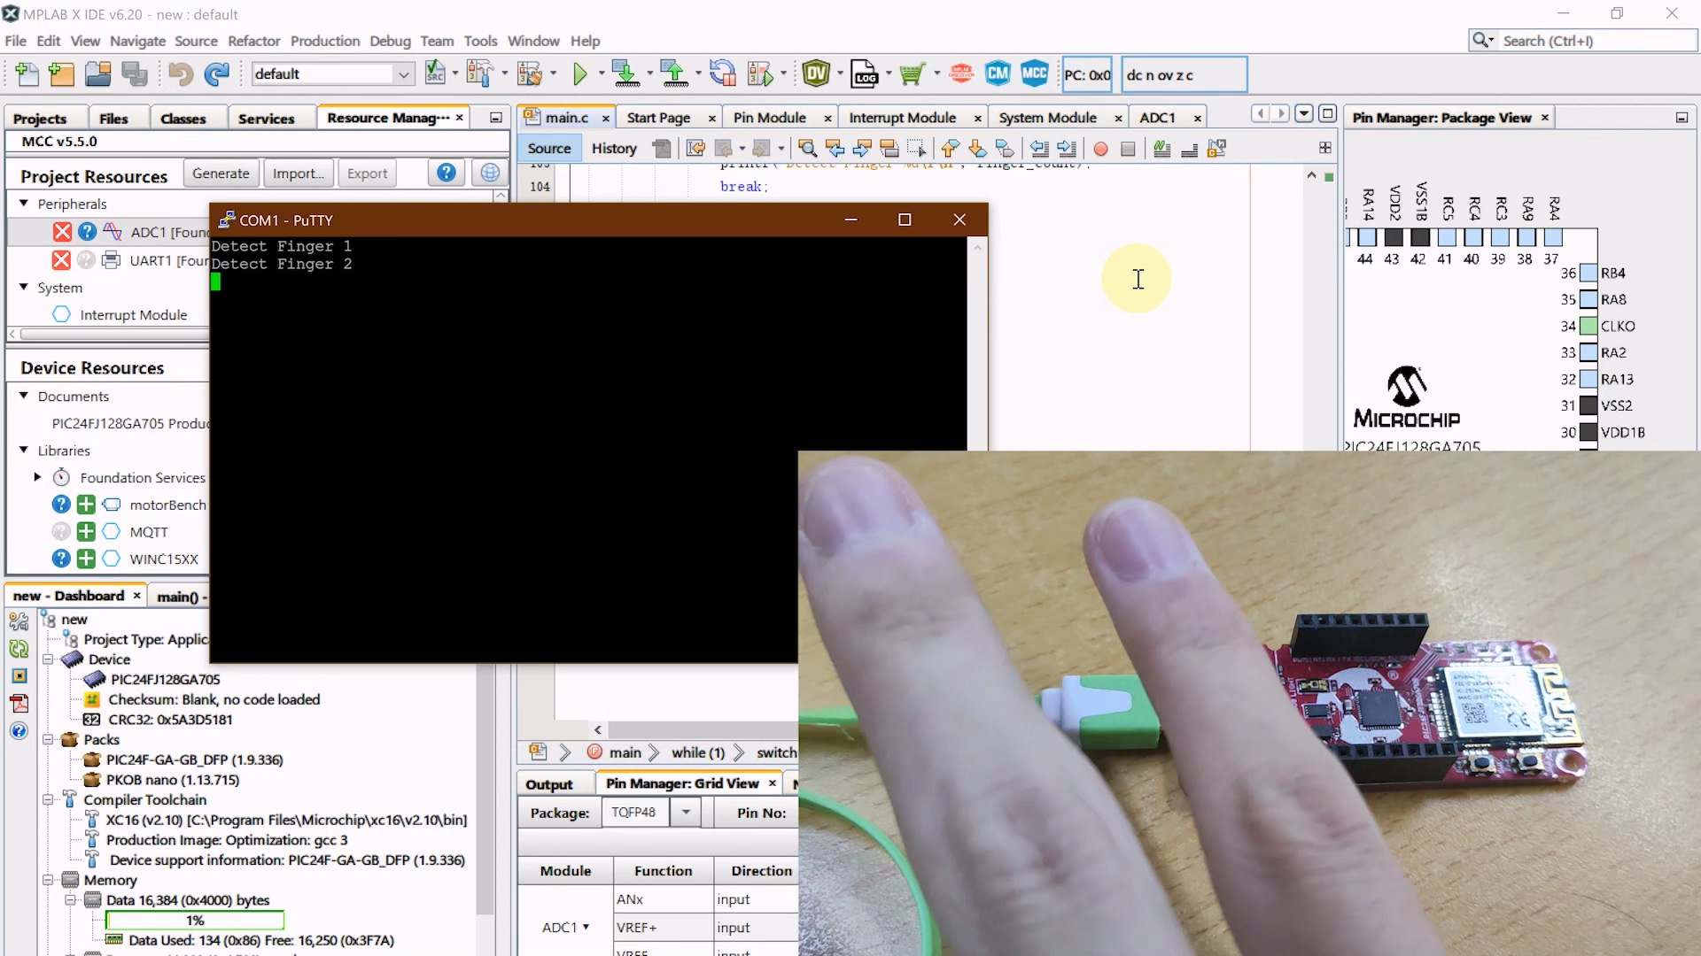This screenshot has width=1701, height=956.
Task: Toggle the RA13 pin 32 box
Action: pyautogui.click(x=1588, y=380)
